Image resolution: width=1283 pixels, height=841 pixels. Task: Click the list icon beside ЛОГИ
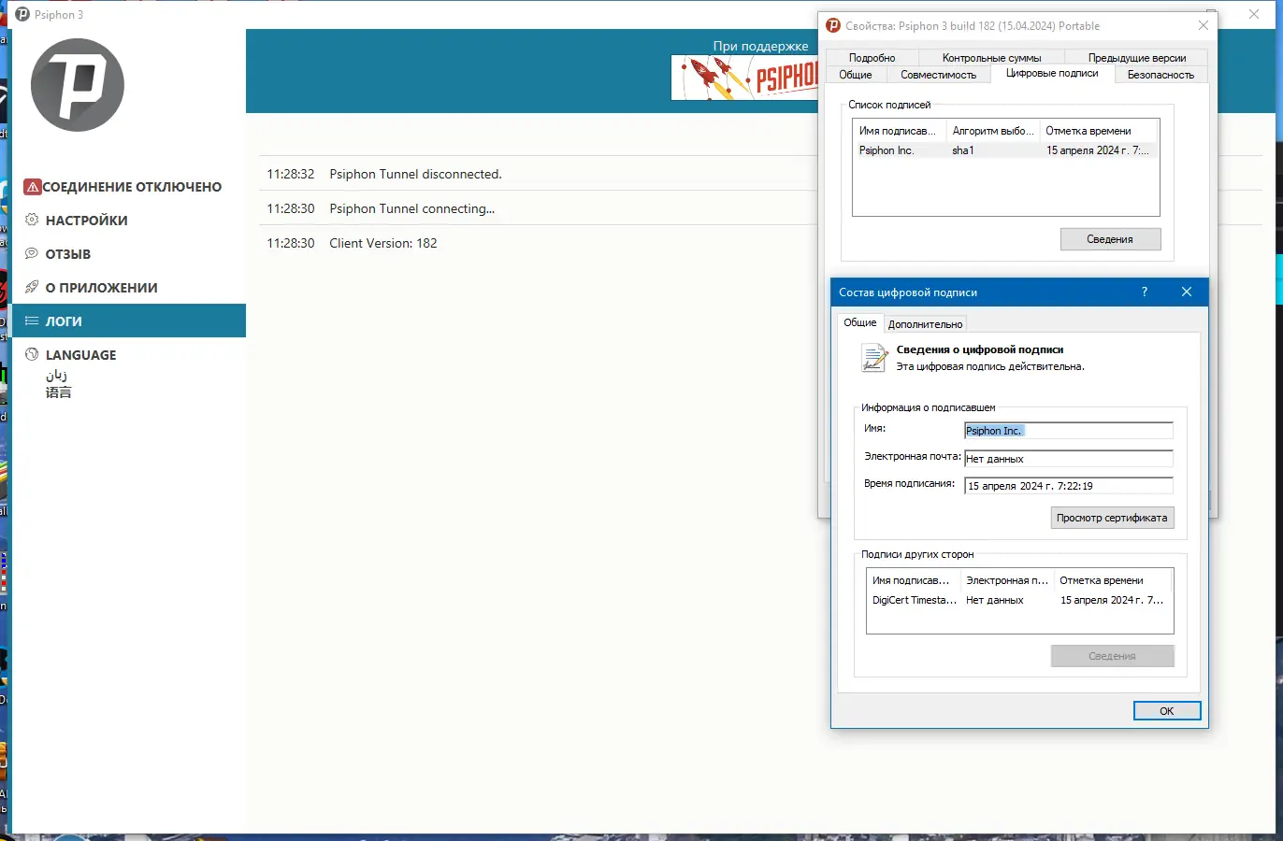pos(32,321)
